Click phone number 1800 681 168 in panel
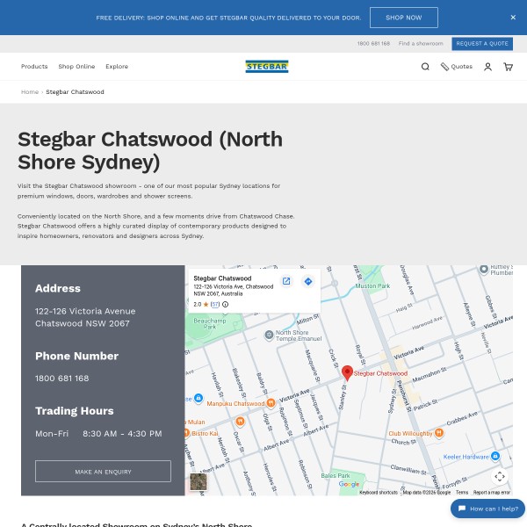 pos(62,379)
